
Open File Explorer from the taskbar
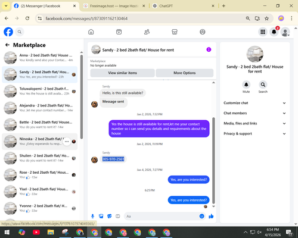pos(51,232)
